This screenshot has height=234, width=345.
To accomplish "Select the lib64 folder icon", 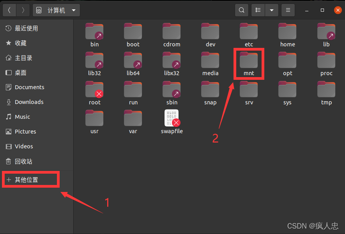I will pos(133,60).
